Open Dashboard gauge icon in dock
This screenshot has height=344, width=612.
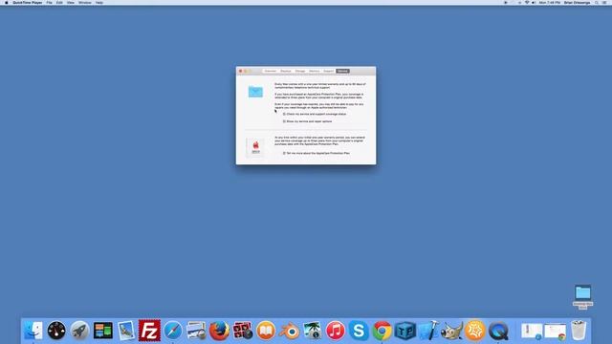56,331
